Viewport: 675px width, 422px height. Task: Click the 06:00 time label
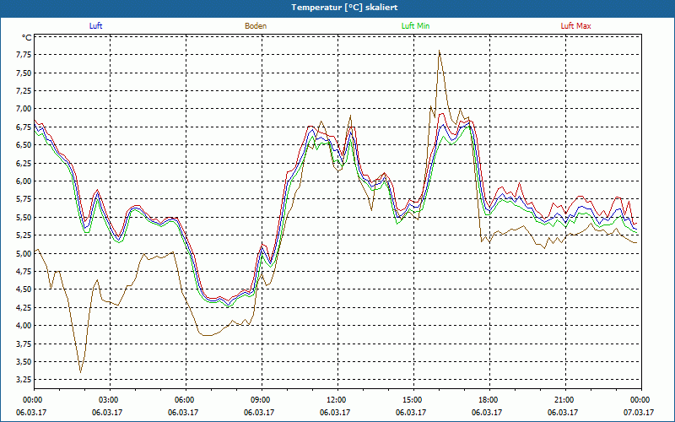(183, 400)
